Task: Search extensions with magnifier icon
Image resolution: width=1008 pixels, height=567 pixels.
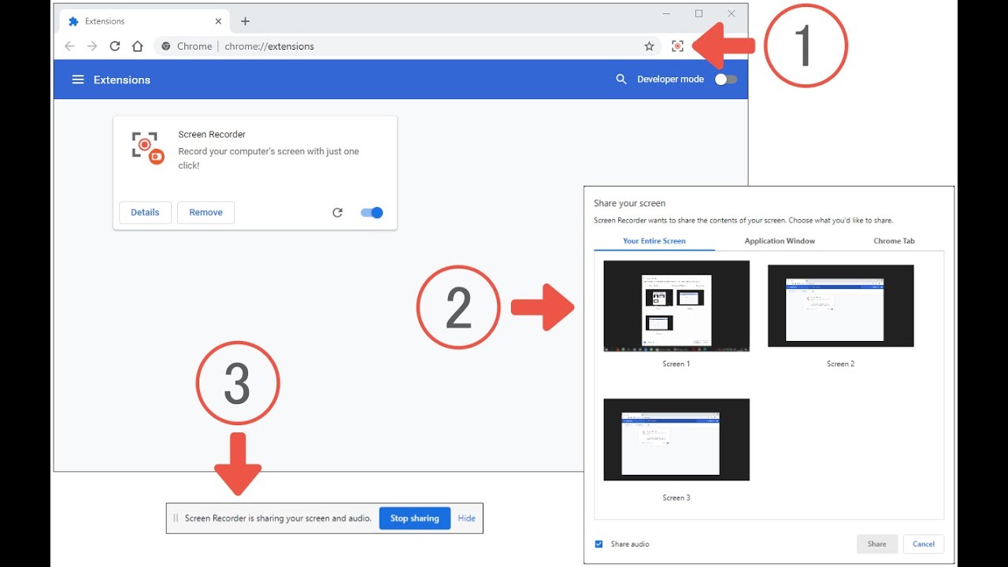Action: [x=621, y=80]
